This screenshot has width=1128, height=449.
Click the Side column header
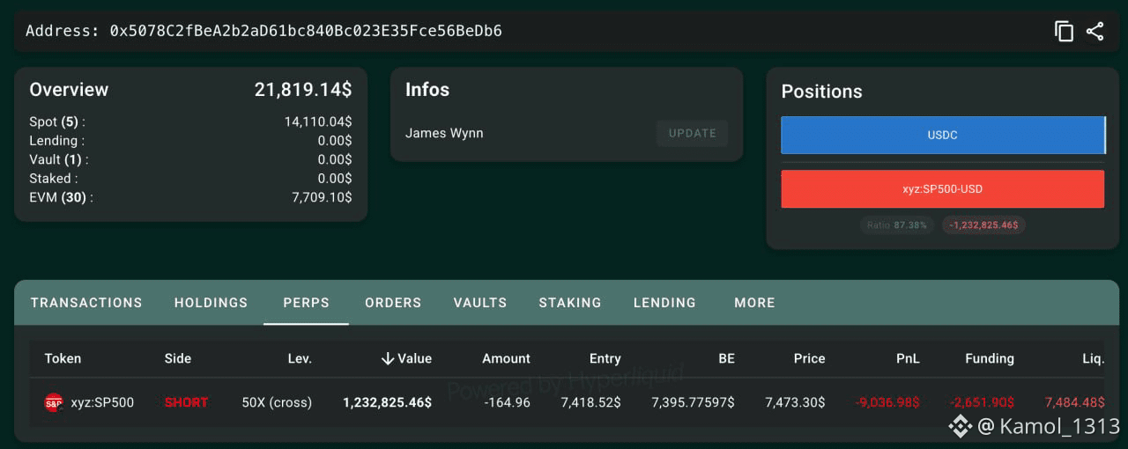pos(177,358)
